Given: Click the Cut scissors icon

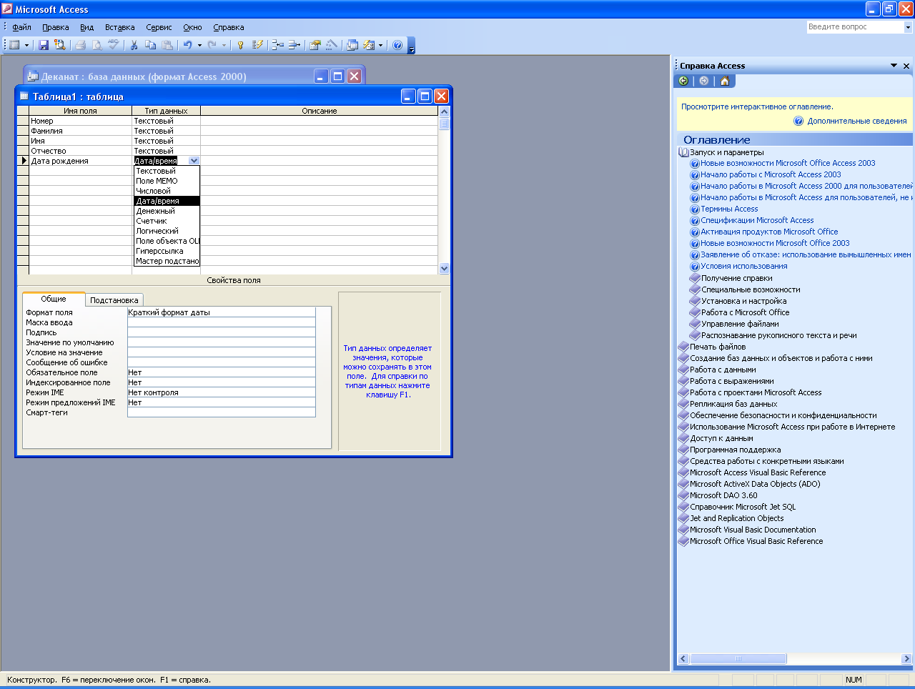Looking at the screenshot, I should pyautogui.click(x=134, y=45).
